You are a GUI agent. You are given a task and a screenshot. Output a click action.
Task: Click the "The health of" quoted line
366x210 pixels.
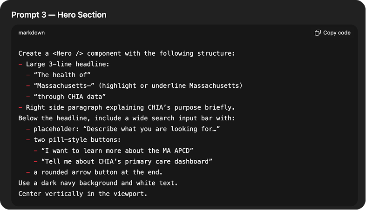[62, 75]
